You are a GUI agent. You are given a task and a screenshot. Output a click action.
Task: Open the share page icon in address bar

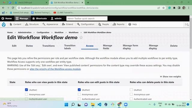[x=159, y=8]
